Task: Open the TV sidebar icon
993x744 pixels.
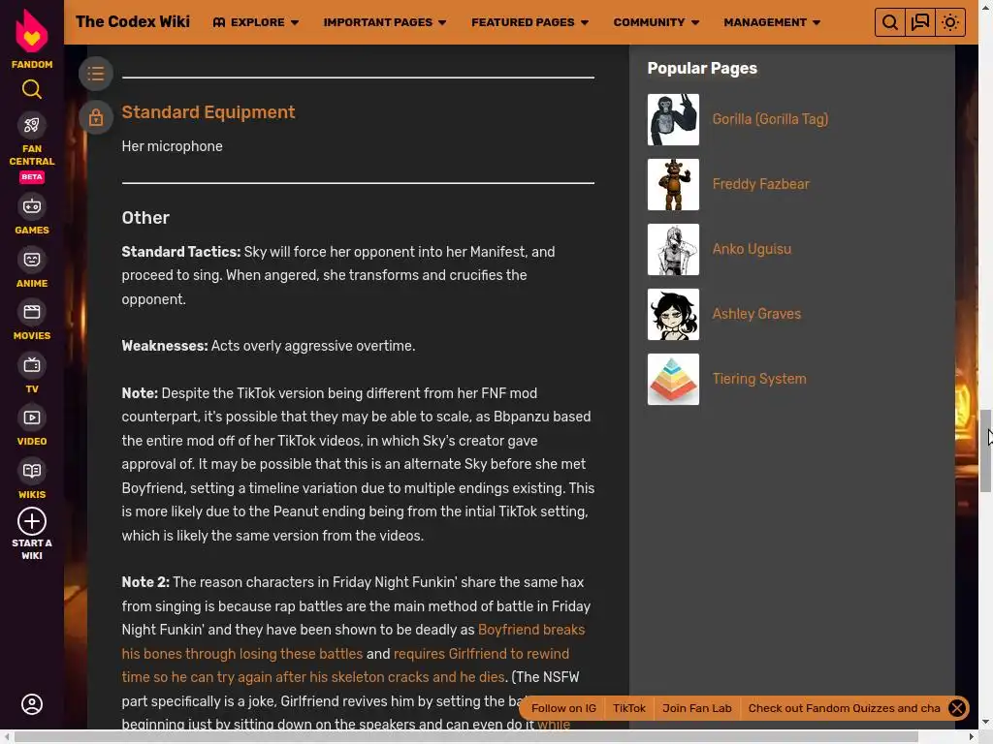Action: [x=32, y=365]
